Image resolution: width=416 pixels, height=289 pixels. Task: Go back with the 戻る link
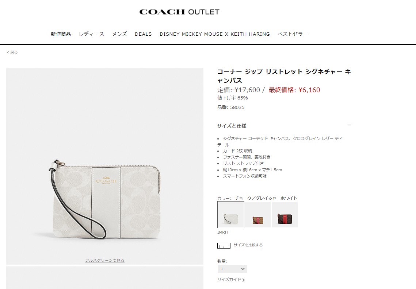tap(12, 52)
